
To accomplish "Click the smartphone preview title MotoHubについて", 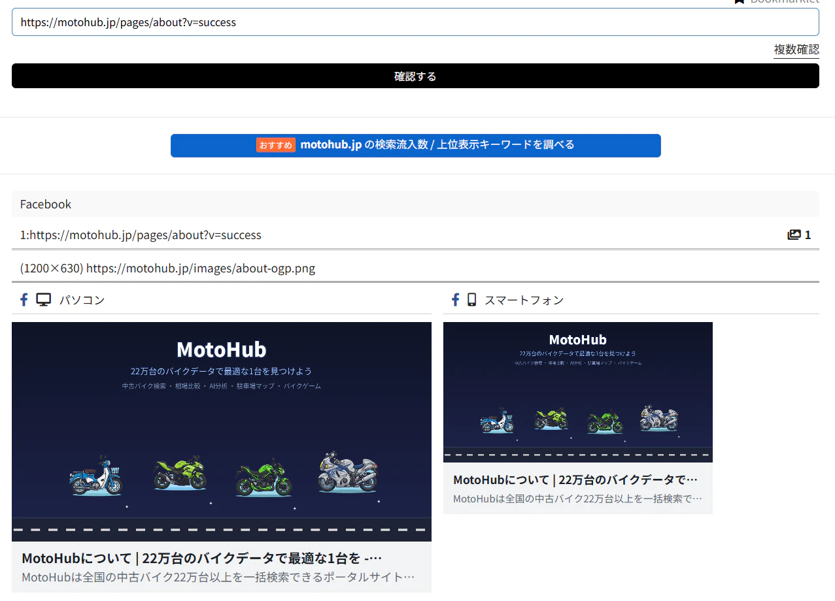I will tap(575, 479).
